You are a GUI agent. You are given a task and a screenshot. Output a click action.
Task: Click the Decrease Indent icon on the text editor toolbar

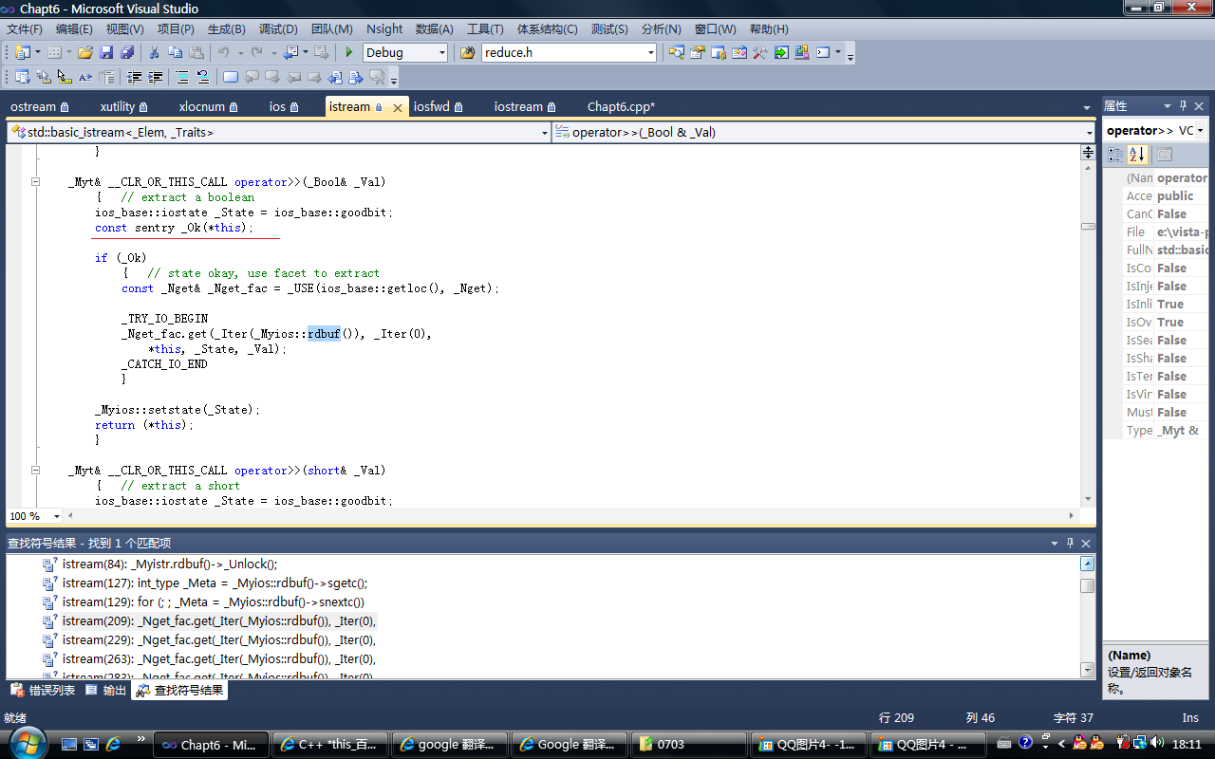(134, 78)
